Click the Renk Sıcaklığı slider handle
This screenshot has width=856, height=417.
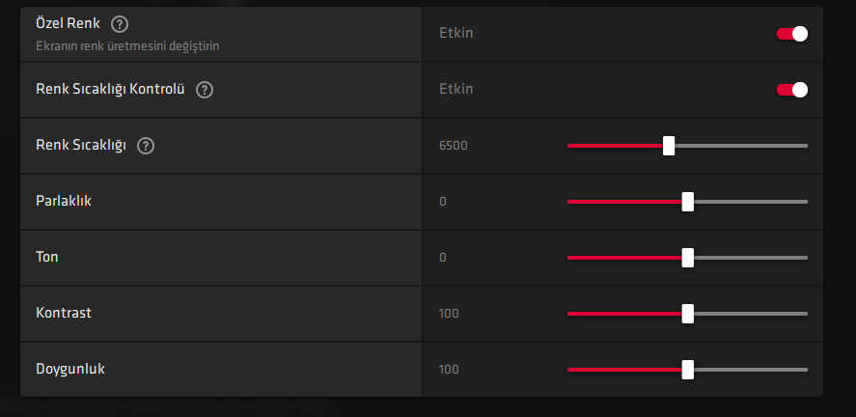[669, 146]
